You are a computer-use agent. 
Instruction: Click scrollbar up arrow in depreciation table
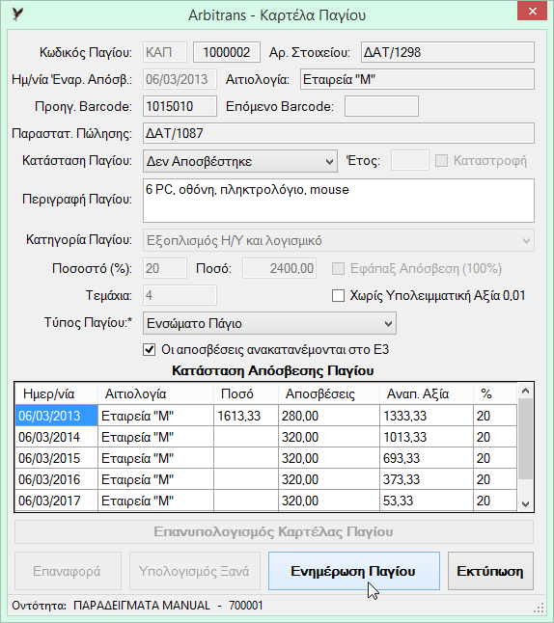point(525,391)
